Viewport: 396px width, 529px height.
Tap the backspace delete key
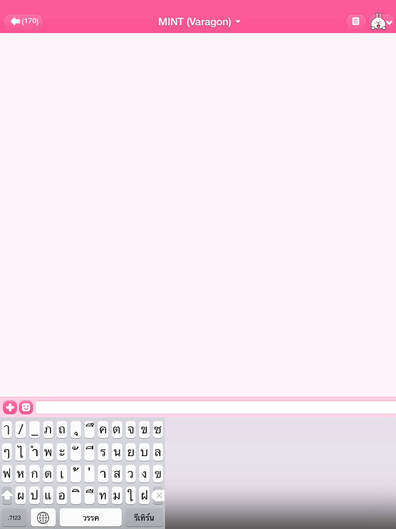pyautogui.click(x=158, y=495)
